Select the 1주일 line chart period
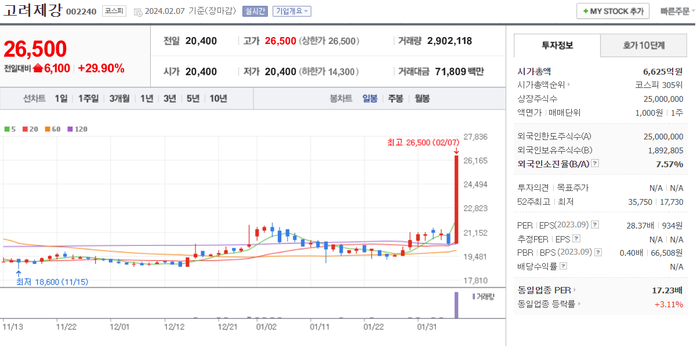697x346 pixels. point(88,98)
